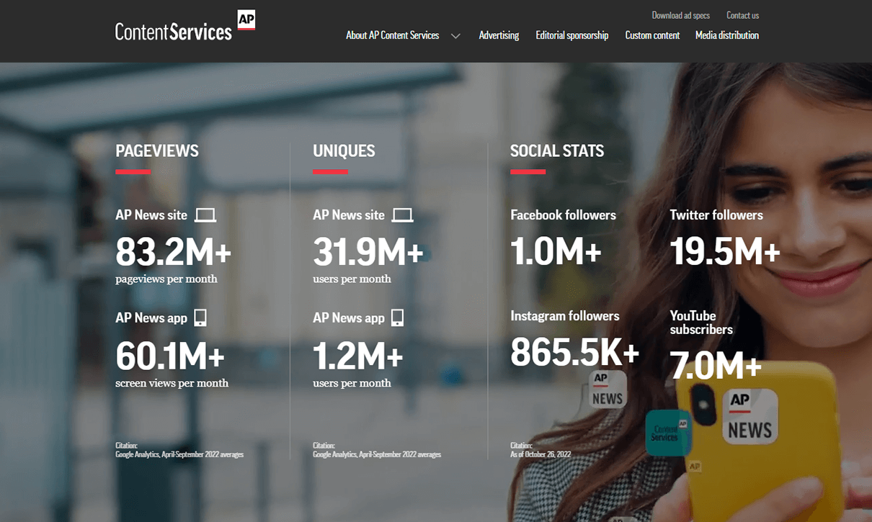872x522 pixels.
Task: Click the 19.5M+ Twitter figure
Action: click(725, 251)
